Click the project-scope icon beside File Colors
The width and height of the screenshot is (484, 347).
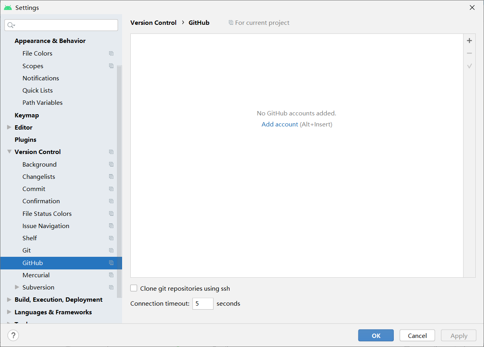click(111, 54)
